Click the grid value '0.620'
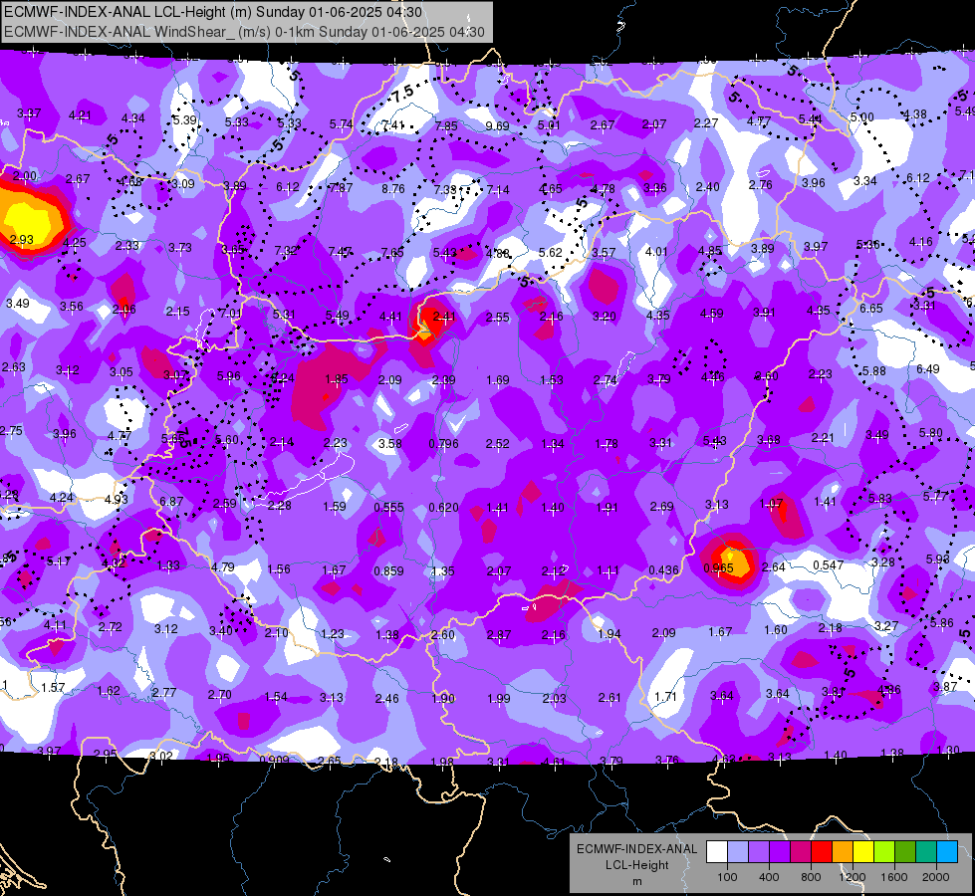The height and width of the screenshot is (896, 975). (443, 508)
